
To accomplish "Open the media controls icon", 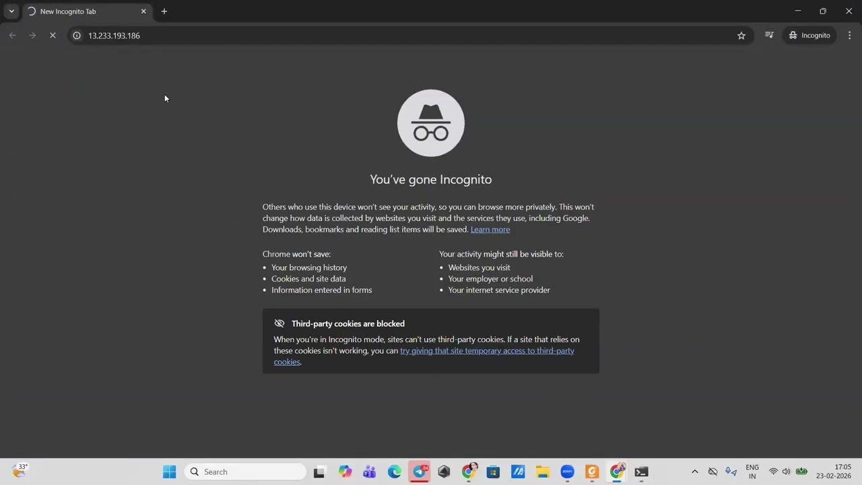I will tap(769, 35).
